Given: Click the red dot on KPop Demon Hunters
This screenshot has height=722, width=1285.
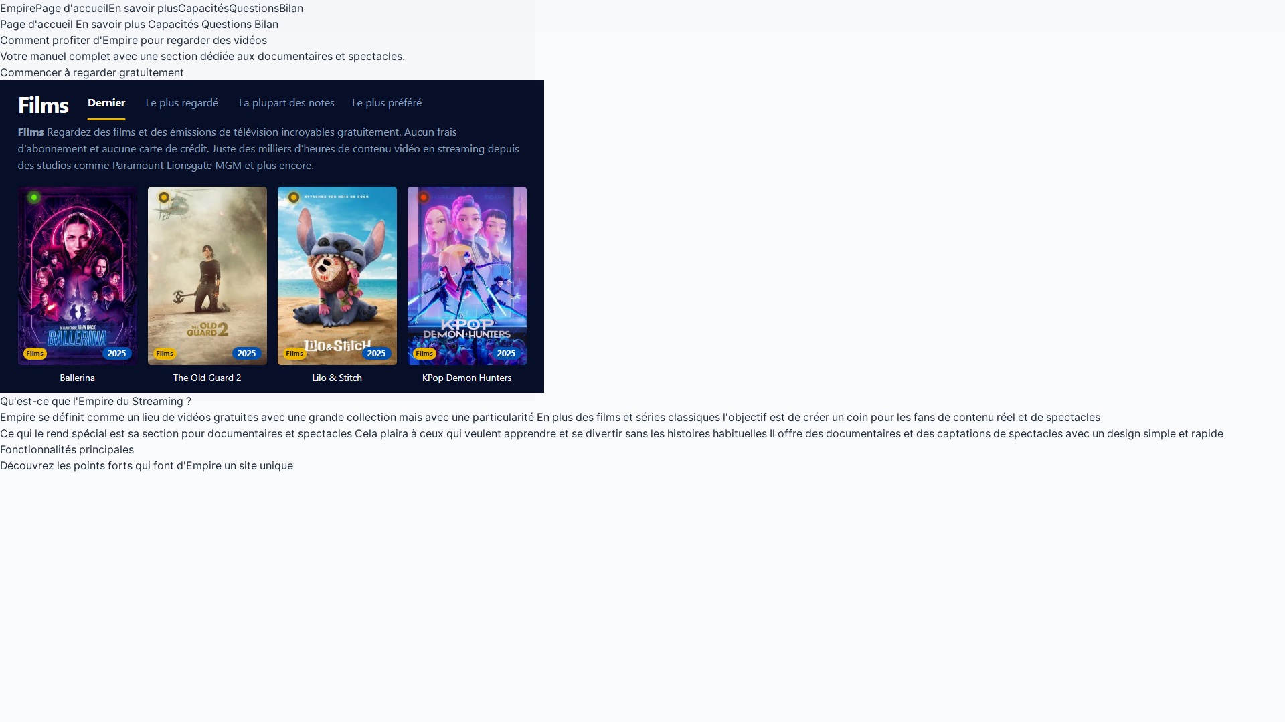Looking at the screenshot, I should coord(424,197).
